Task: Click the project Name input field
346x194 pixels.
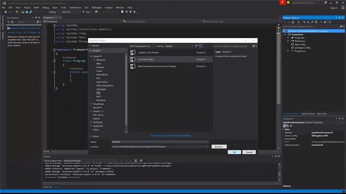Action: (160, 142)
